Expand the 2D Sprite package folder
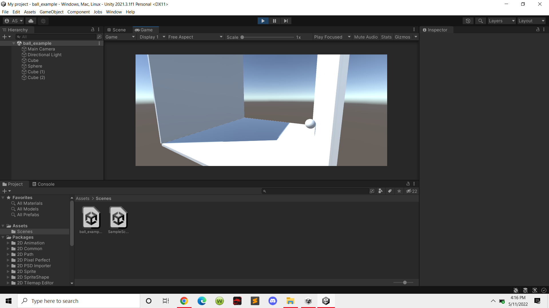The image size is (549, 308). 8,271
